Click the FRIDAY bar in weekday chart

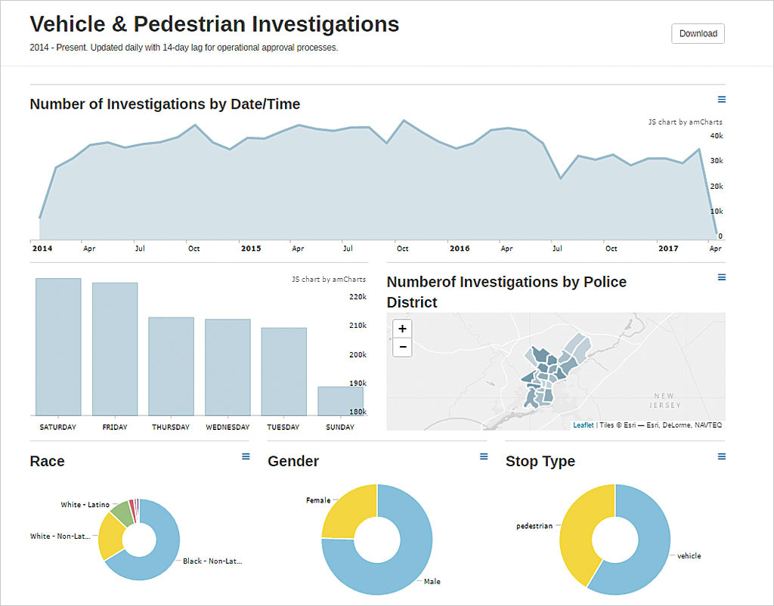(x=115, y=348)
